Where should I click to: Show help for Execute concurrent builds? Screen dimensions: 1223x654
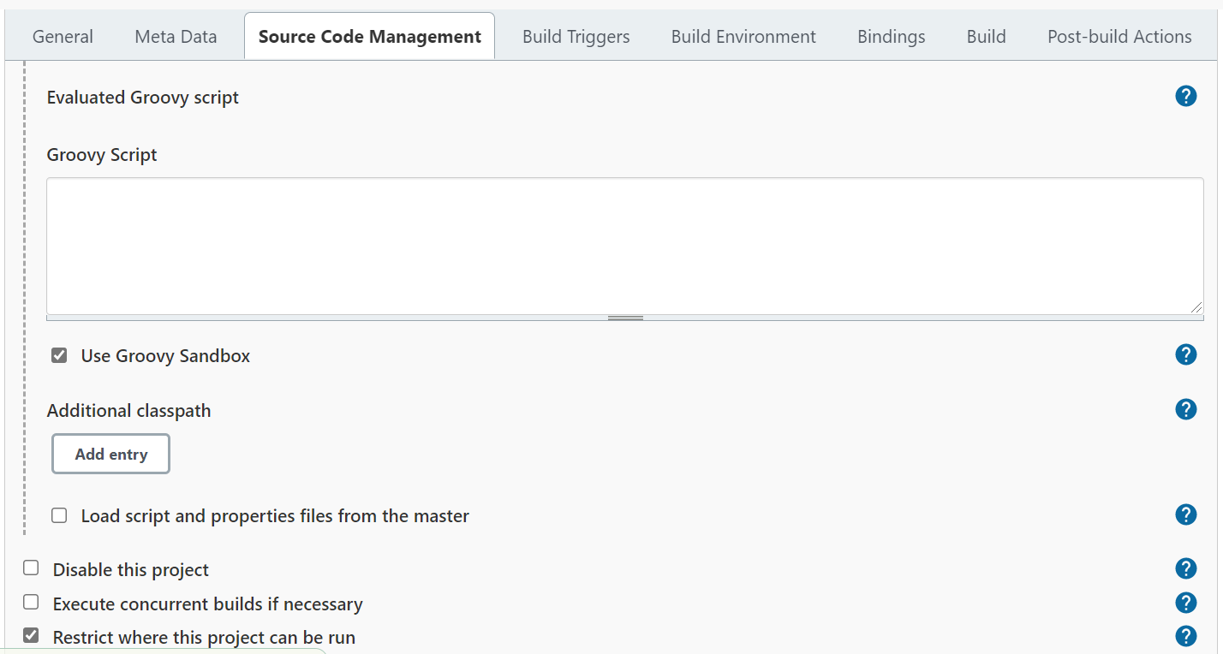[x=1185, y=603]
